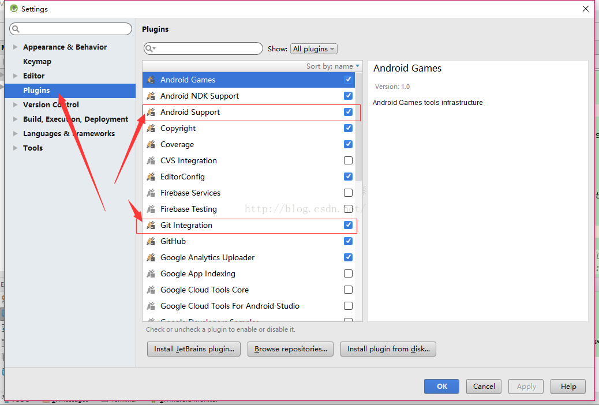Click Install JetBrains plugin button

click(194, 349)
